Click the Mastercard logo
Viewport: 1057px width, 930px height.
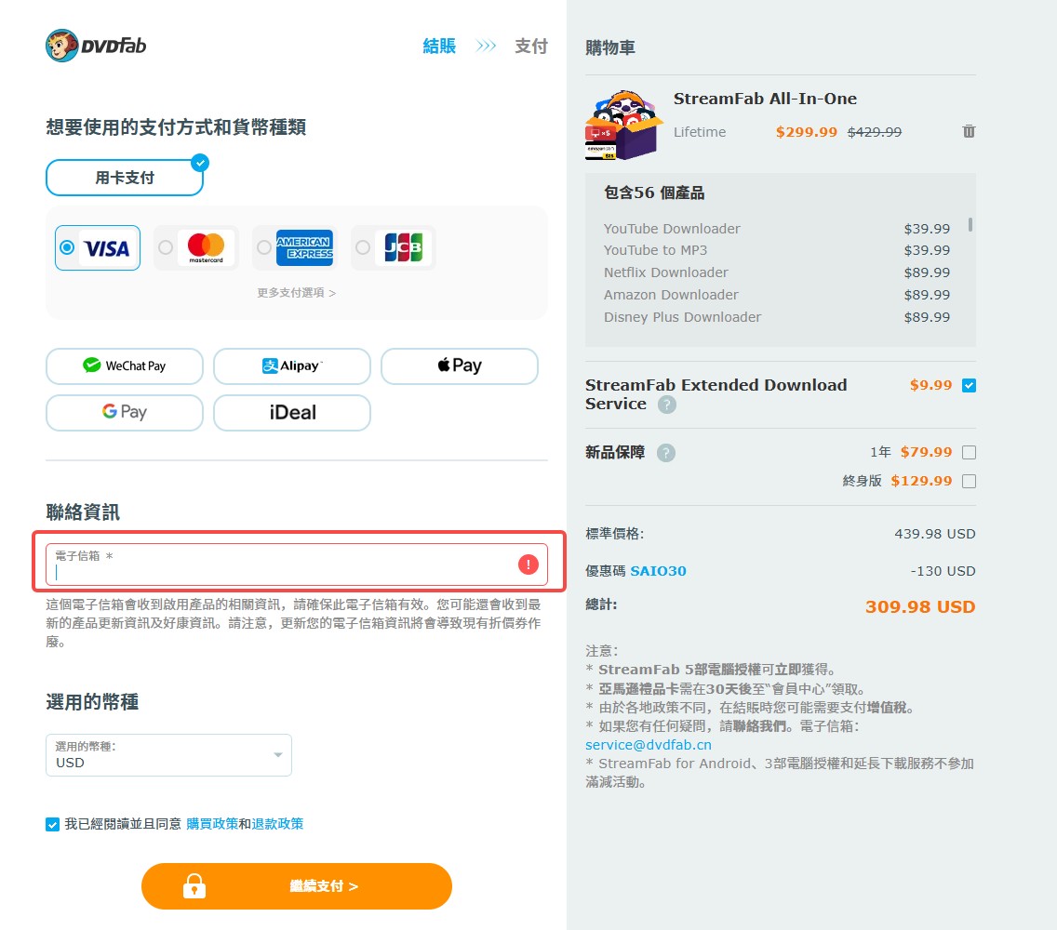click(x=206, y=248)
